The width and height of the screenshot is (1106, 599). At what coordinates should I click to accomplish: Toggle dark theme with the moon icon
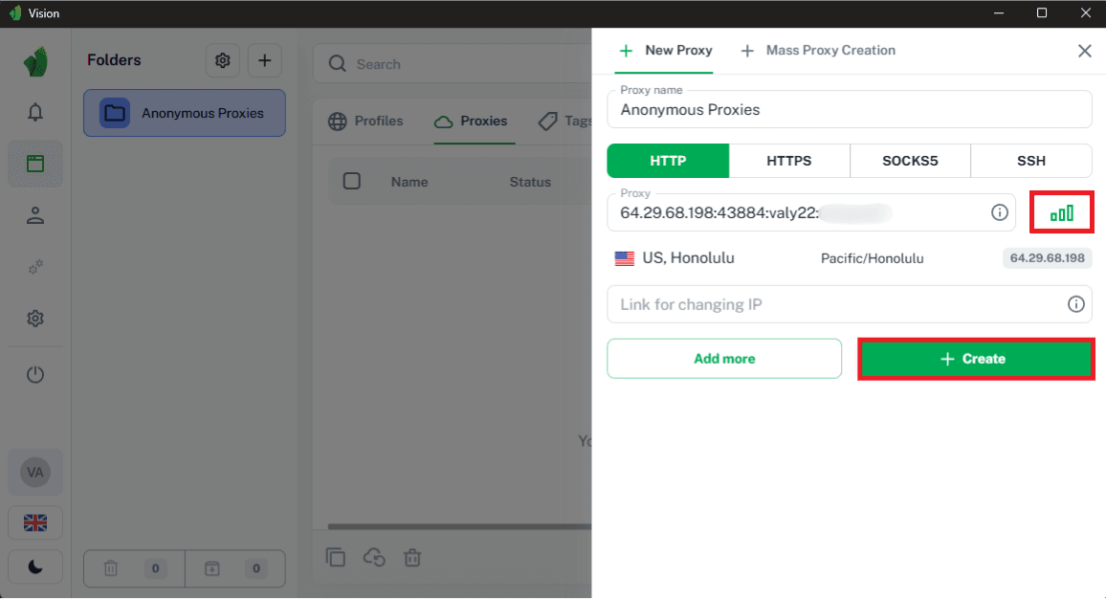[x=34, y=566]
